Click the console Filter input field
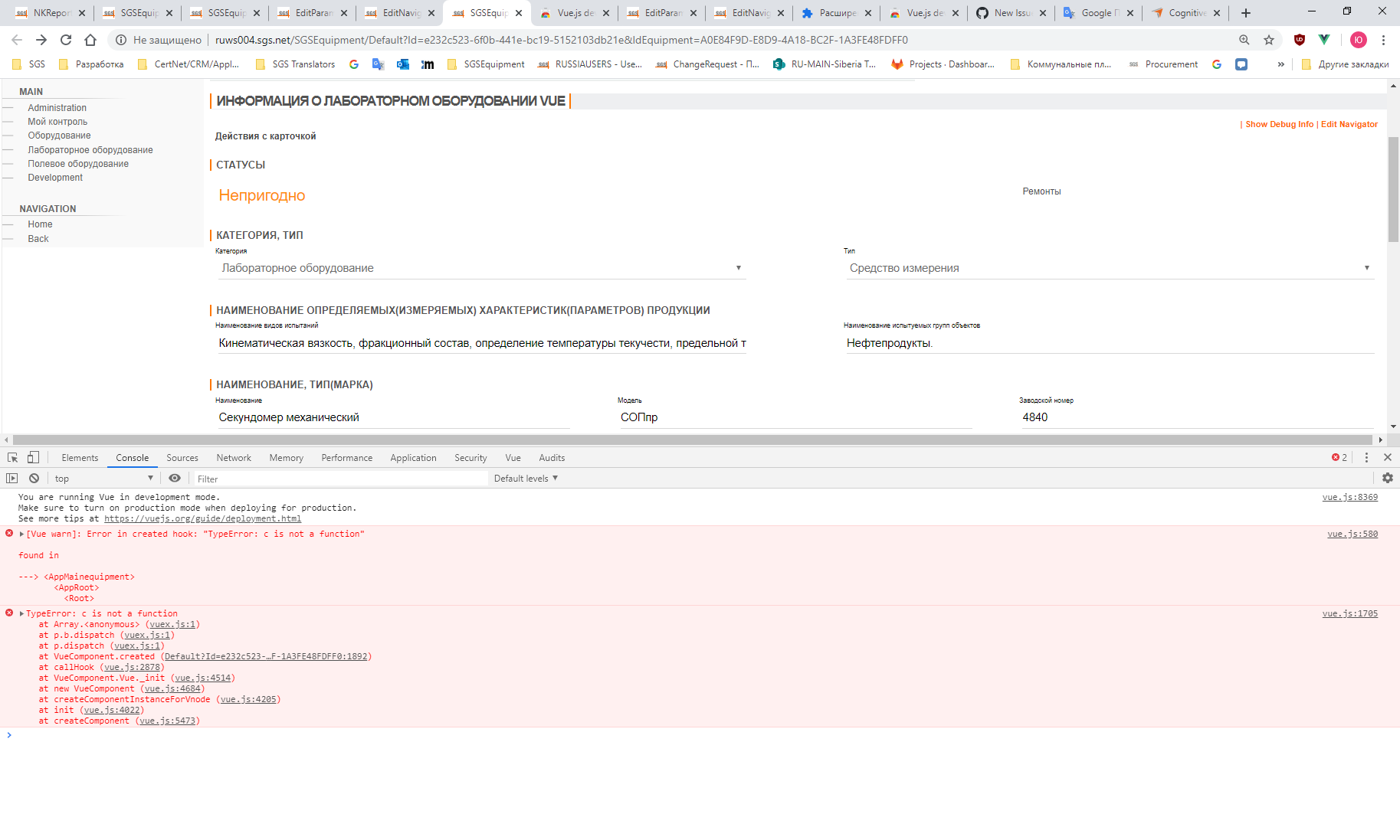1400x827 pixels. tap(337, 478)
